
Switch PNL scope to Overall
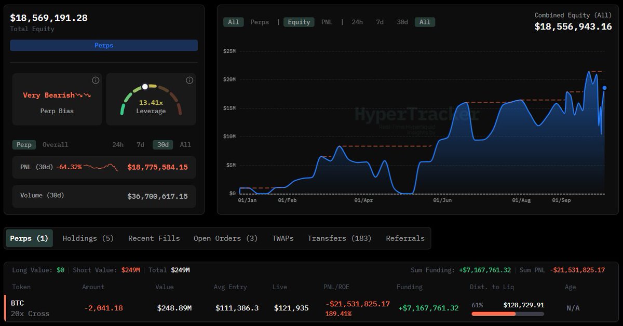coord(55,145)
